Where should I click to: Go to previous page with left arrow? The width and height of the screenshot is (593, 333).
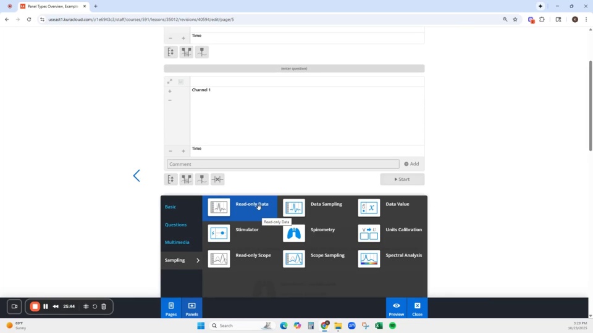tap(137, 176)
